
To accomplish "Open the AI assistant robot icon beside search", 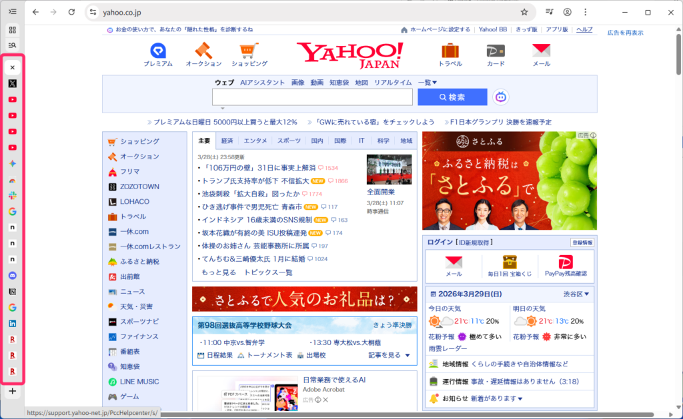I will click(500, 97).
